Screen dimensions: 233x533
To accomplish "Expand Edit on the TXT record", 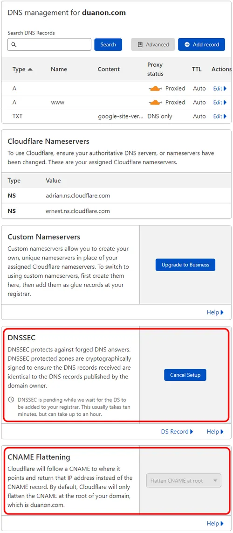I will 220,116.
